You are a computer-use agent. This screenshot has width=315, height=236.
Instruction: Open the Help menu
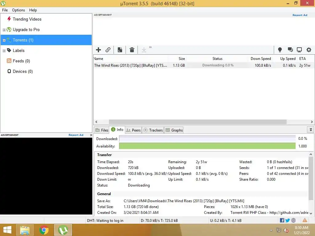tap(33, 10)
